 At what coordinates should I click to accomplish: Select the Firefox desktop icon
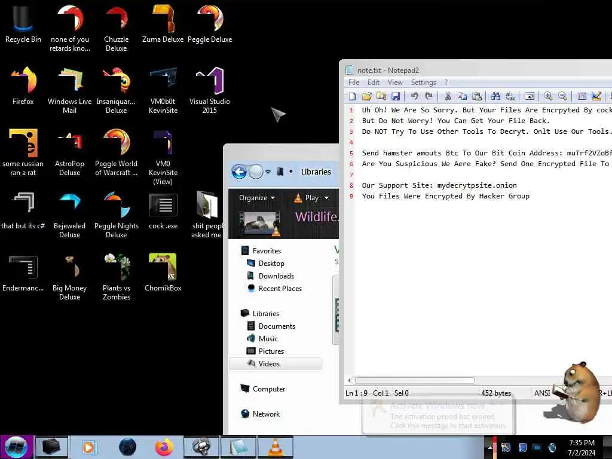(23, 85)
